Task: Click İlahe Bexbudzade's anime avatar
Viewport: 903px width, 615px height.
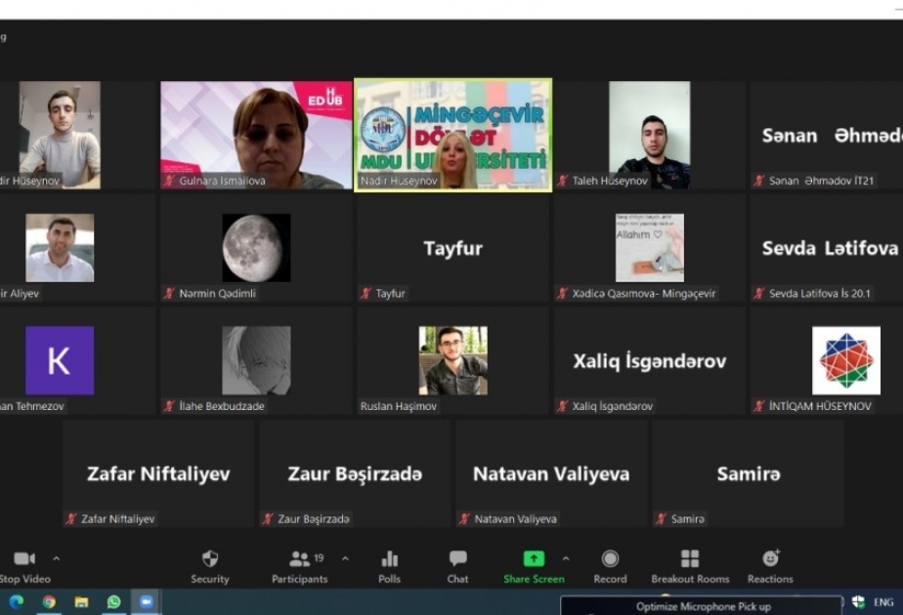Action: [256, 361]
